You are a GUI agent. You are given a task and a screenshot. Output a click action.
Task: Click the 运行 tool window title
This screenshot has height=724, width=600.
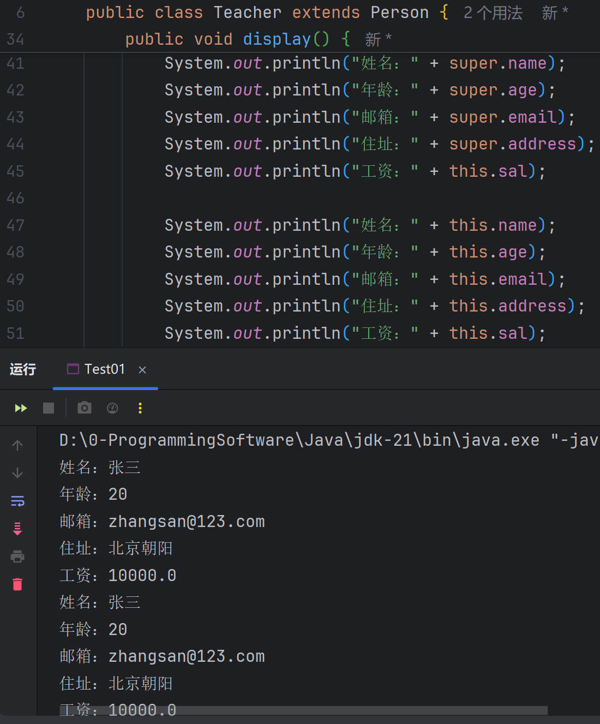pos(23,369)
